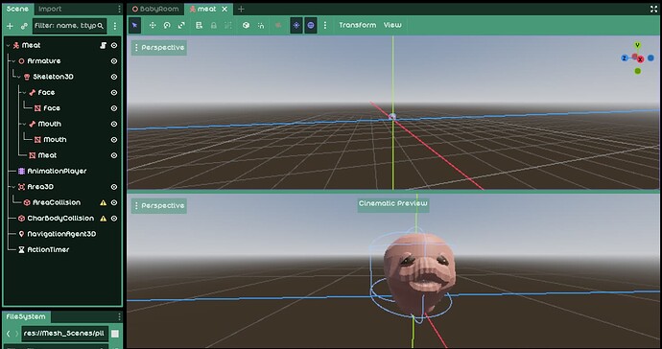
Task: Collapse the Area3D node
Action: coord(13,187)
